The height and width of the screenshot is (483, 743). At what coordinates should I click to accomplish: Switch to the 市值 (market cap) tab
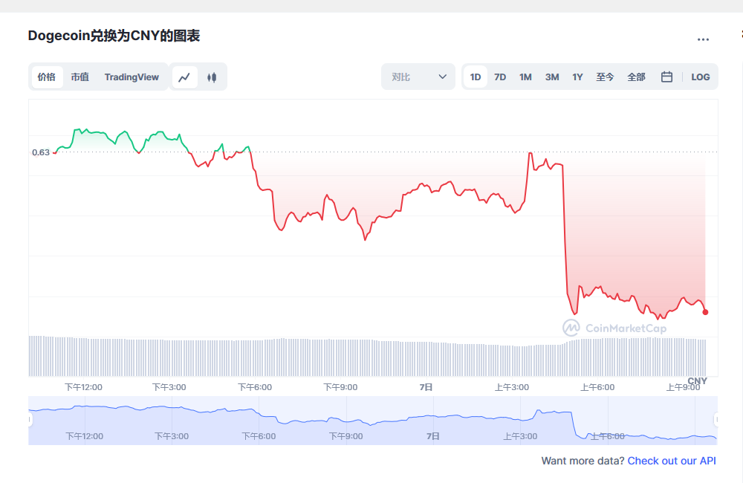pyautogui.click(x=80, y=77)
